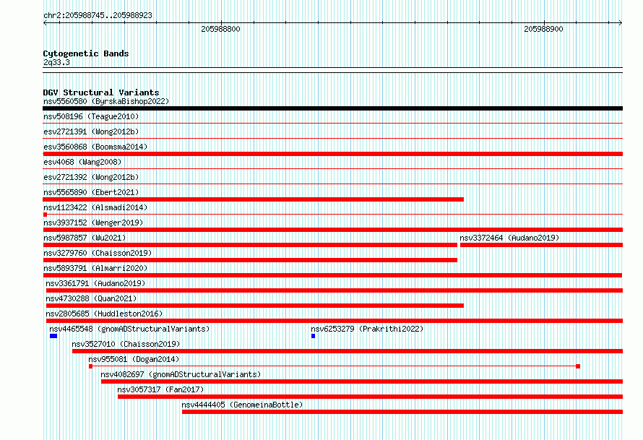Image resolution: width=643 pixels, height=440 pixels.
Task: Select the red bar under nsv3361791 (Audano2019)
Action: point(335,290)
